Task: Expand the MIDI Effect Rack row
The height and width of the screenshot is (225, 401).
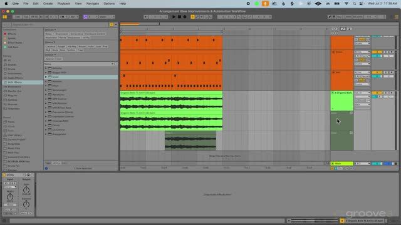Action: [46, 107]
